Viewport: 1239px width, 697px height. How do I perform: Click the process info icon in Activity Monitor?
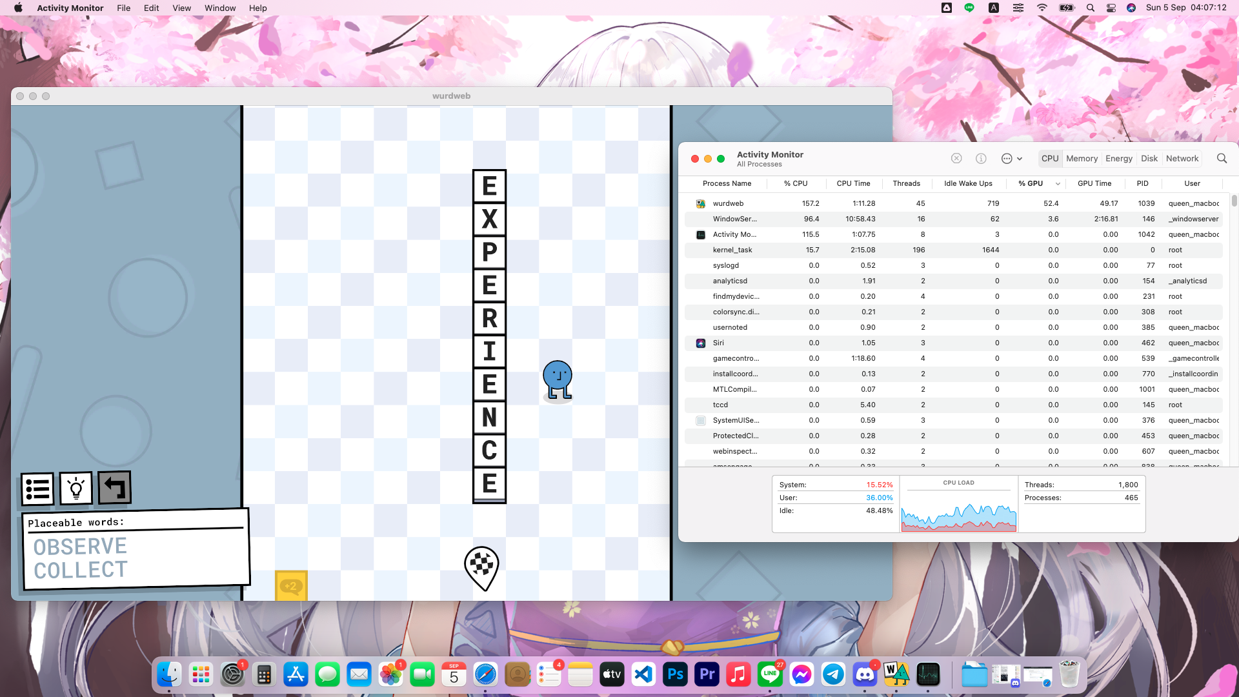(x=981, y=158)
